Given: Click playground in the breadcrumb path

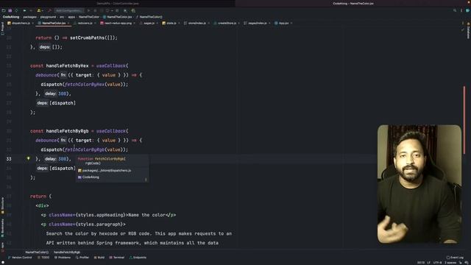Looking at the screenshot, I should [x=48, y=17].
